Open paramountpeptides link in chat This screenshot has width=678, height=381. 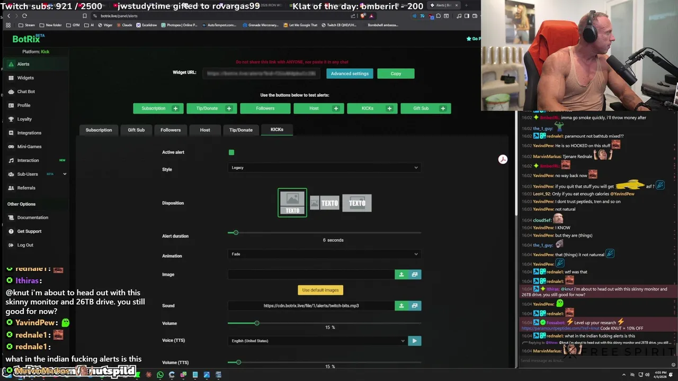click(560, 329)
